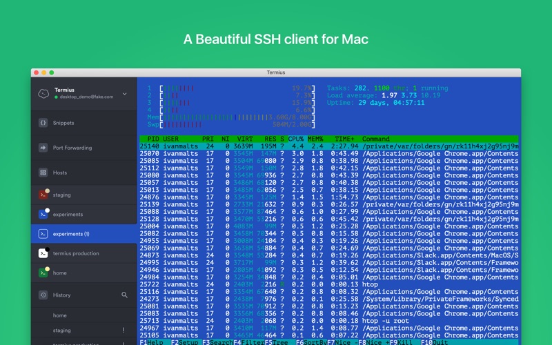Open the Snippets braces icon
Image resolution: width=552 pixels, height=345 pixels.
pyautogui.click(x=43, y=123)
